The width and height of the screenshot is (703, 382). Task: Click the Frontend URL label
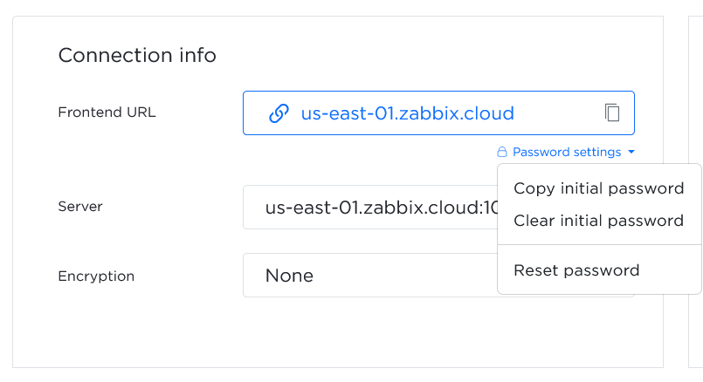107,113
